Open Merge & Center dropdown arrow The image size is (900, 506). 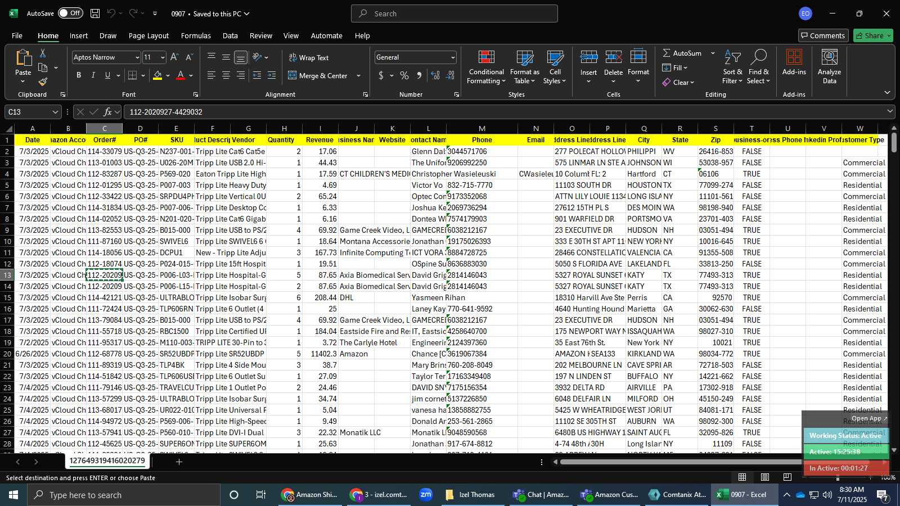[358, 76]
